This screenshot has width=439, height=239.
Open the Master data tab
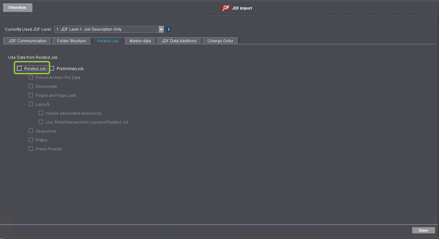(140, 41)
